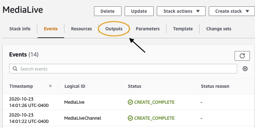This screenshot has height=128, width=255.
Task: Click the Logical ID column header
Action: click(75, 86)
